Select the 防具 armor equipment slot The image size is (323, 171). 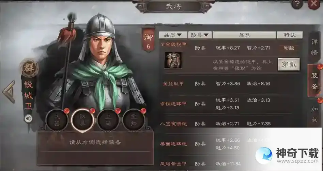82,120
